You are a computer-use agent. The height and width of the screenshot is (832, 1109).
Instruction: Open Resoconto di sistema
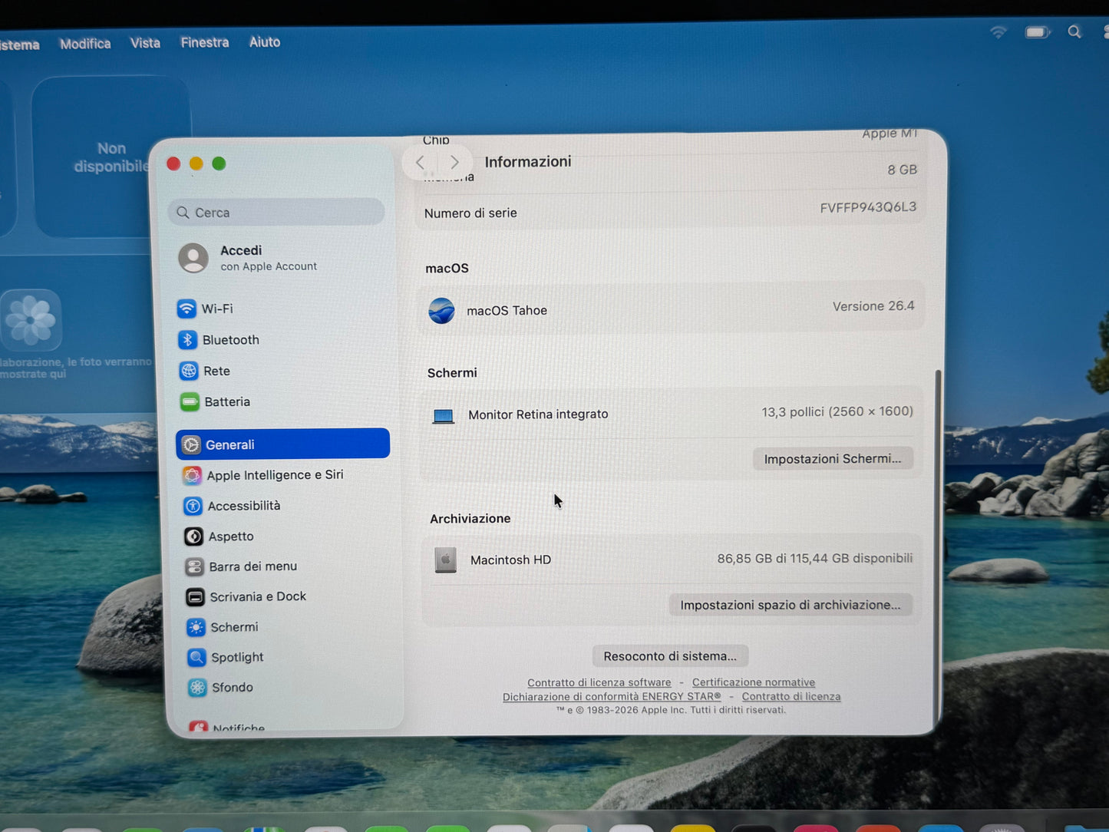pyautogui.click(x=670, y=656)
